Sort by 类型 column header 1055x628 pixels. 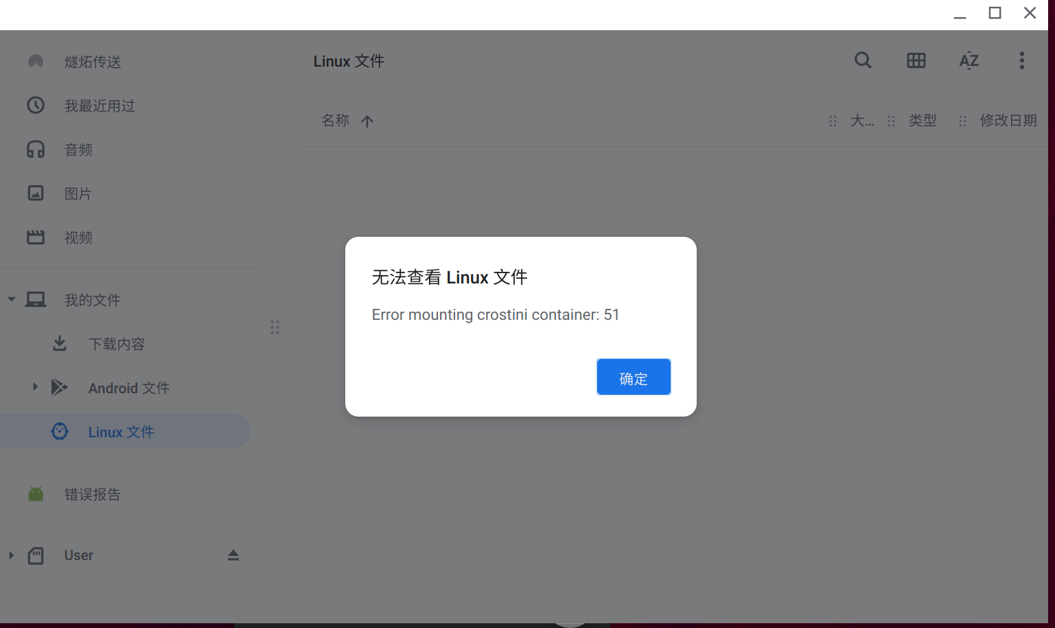tap(923, 120)
